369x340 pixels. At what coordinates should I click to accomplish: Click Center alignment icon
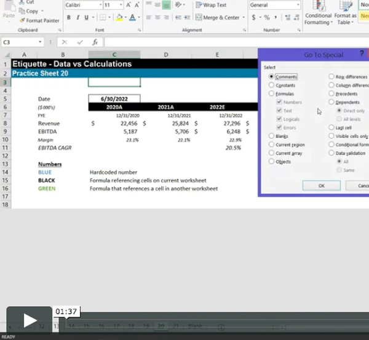[x=157, y=17]
